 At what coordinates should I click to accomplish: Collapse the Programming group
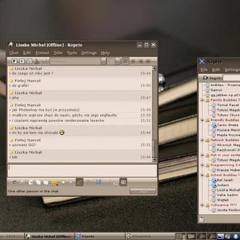[x=202, y=165]
